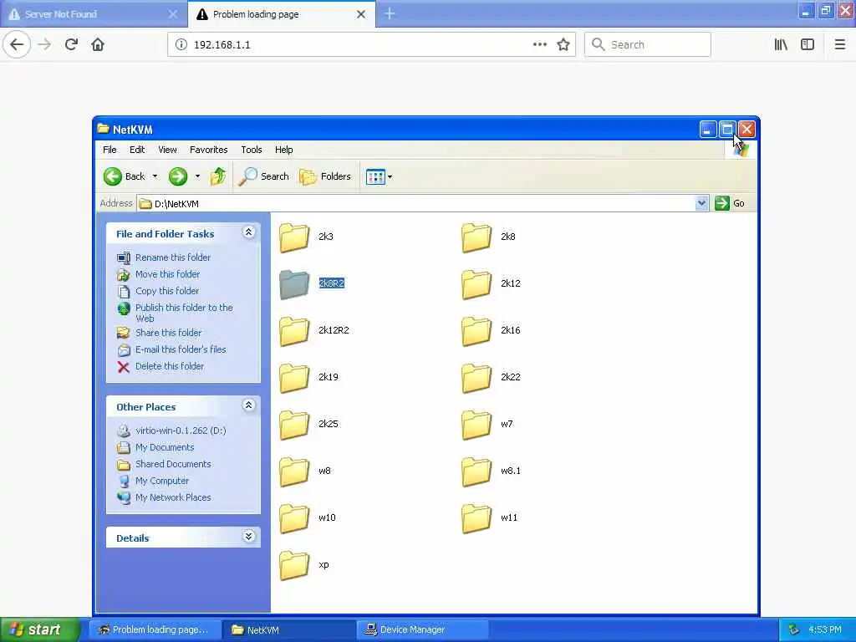Viewport: 856px width, 642px height.
Task: Expand the Address bar dropdown
Action: pos(702,203)
